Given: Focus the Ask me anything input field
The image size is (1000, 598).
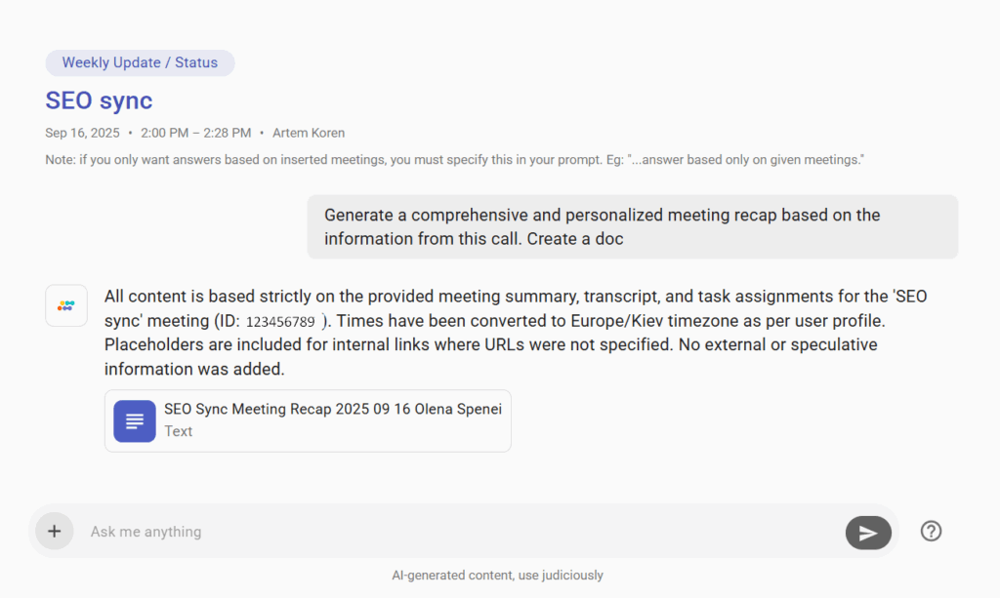Looking at the screenshot, I should pyautogui.click(x=391, y=531).
